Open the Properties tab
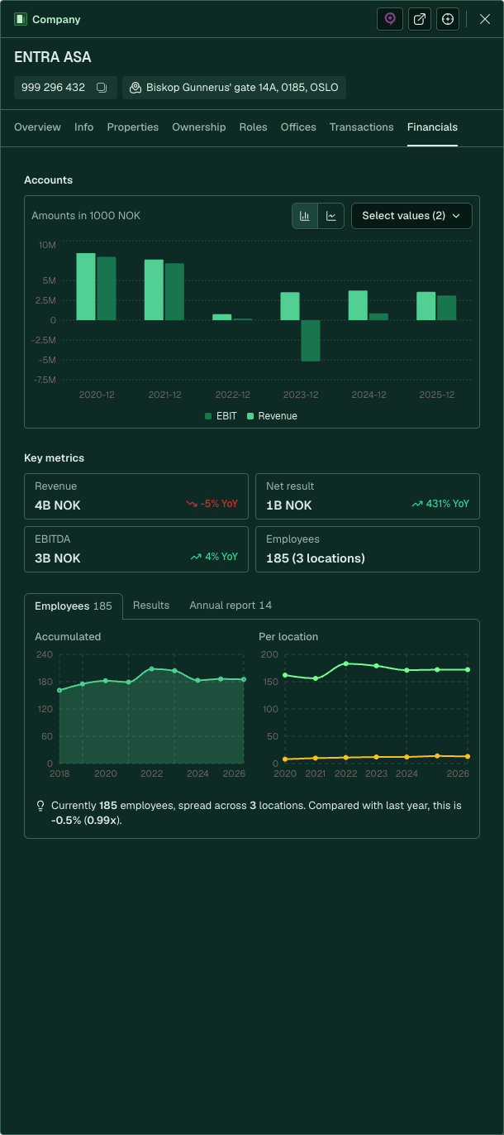 [133, 127]
